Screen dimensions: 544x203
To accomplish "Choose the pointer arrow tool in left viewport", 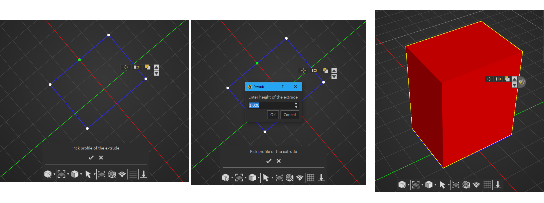I will [x=88, y=174].
